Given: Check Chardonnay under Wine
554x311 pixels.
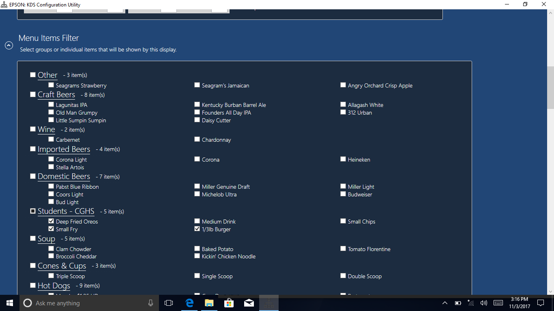Looking at the screenshot, I should [197, 139].
